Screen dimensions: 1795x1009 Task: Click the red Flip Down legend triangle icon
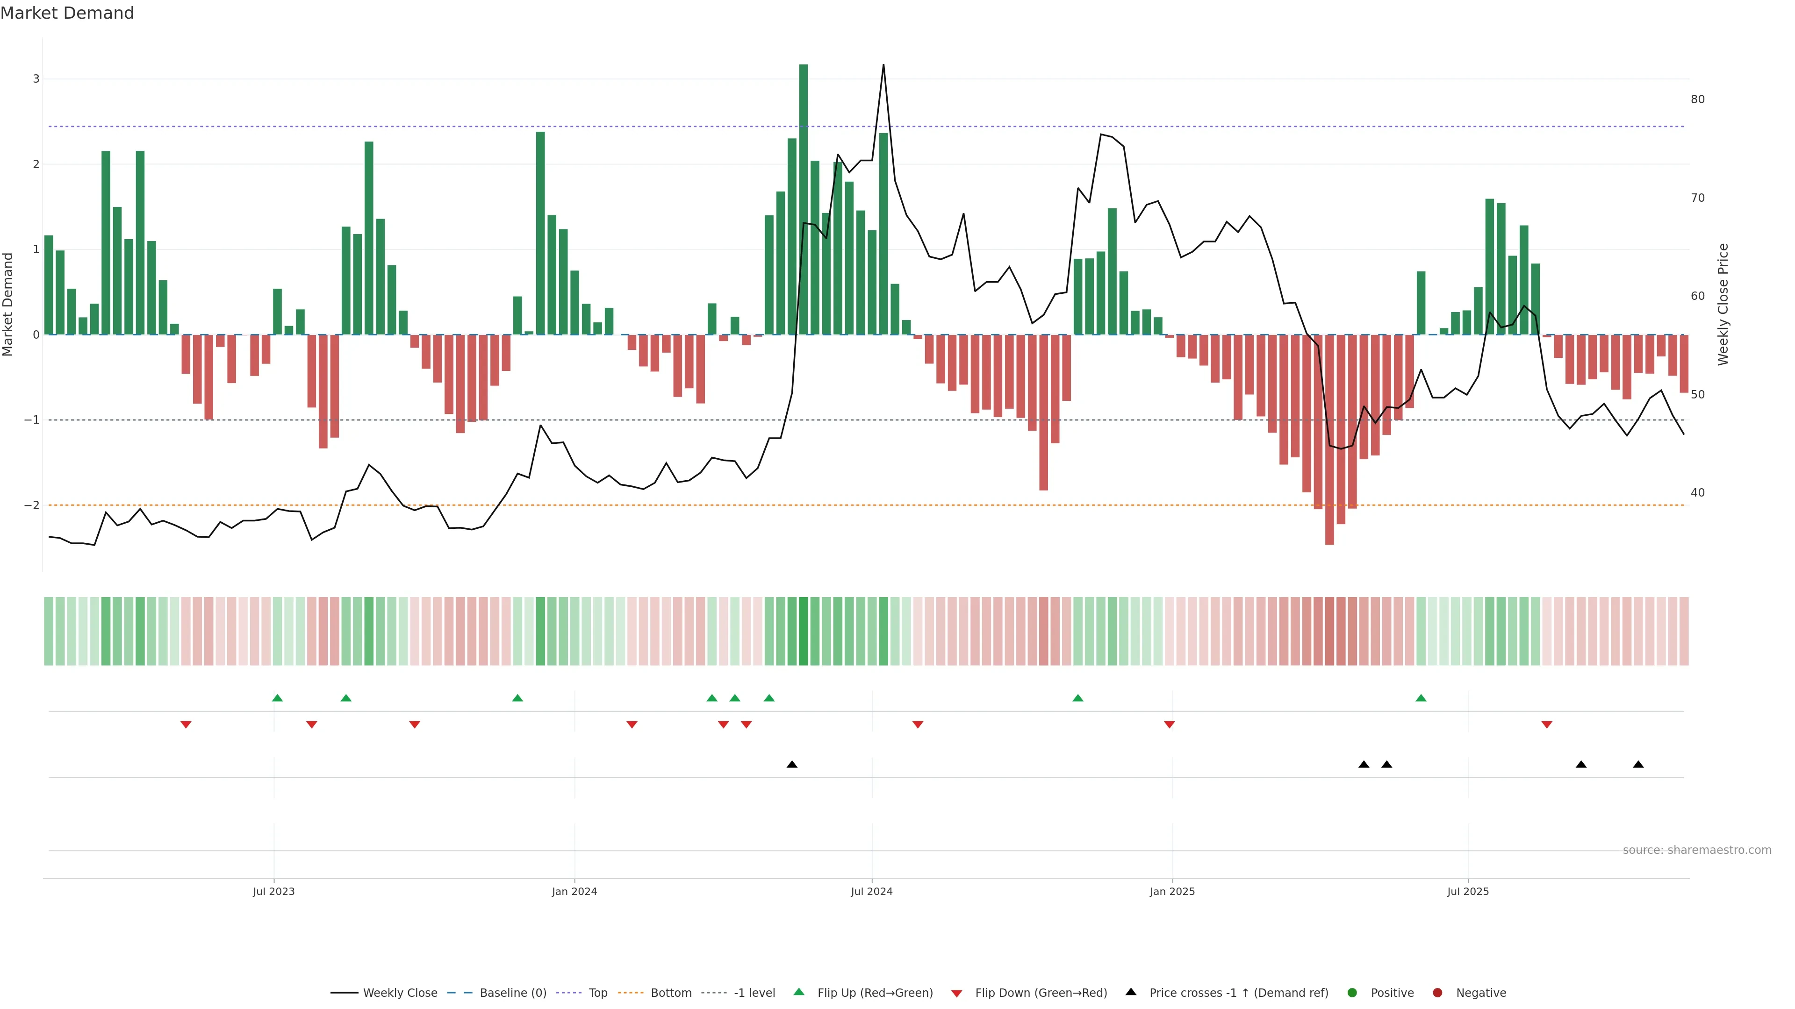957,994
